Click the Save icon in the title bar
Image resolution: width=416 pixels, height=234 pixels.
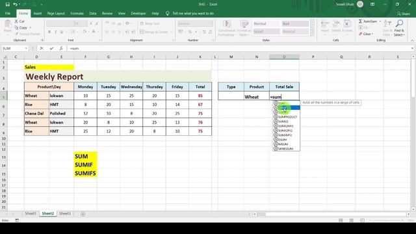pos(7,5)
